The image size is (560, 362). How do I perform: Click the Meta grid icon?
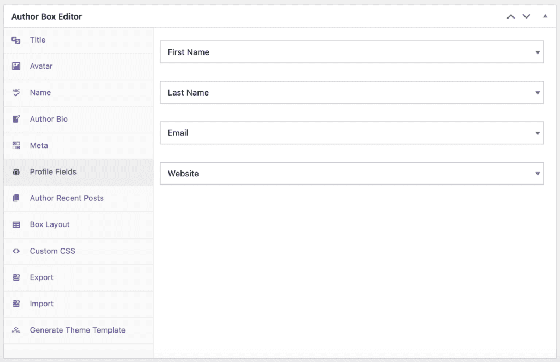(16, 145)
